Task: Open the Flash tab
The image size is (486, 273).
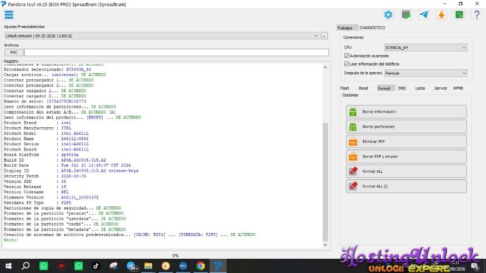Action: pos(344,88)
